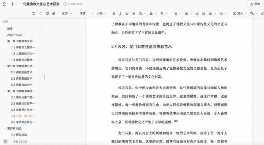264x145 pixels.
Task: Click the numbered list icon
Action: [x=186, y=13]
